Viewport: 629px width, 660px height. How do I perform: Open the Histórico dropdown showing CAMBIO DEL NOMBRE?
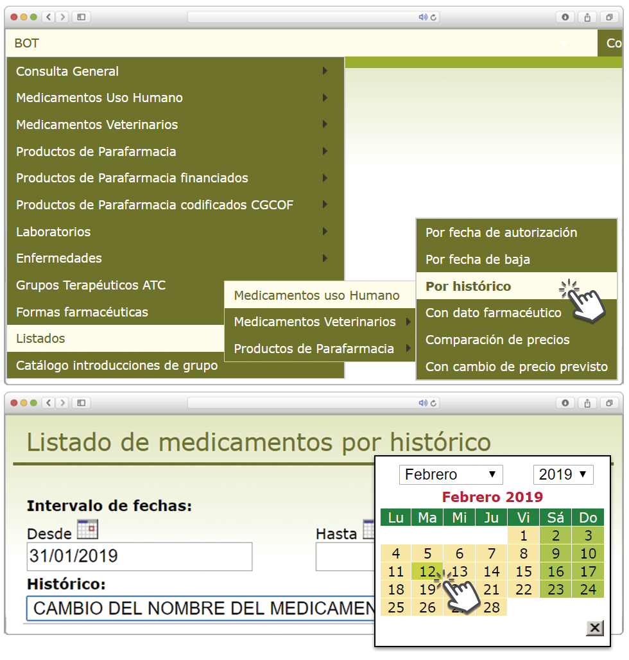point(200,609)
